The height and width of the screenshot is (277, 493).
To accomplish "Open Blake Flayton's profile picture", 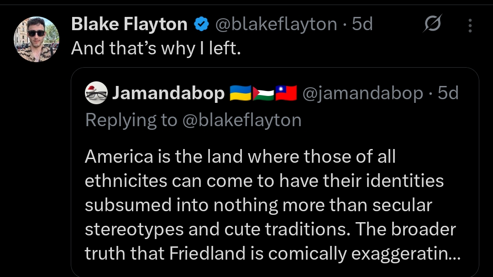I will pos(37,39).
